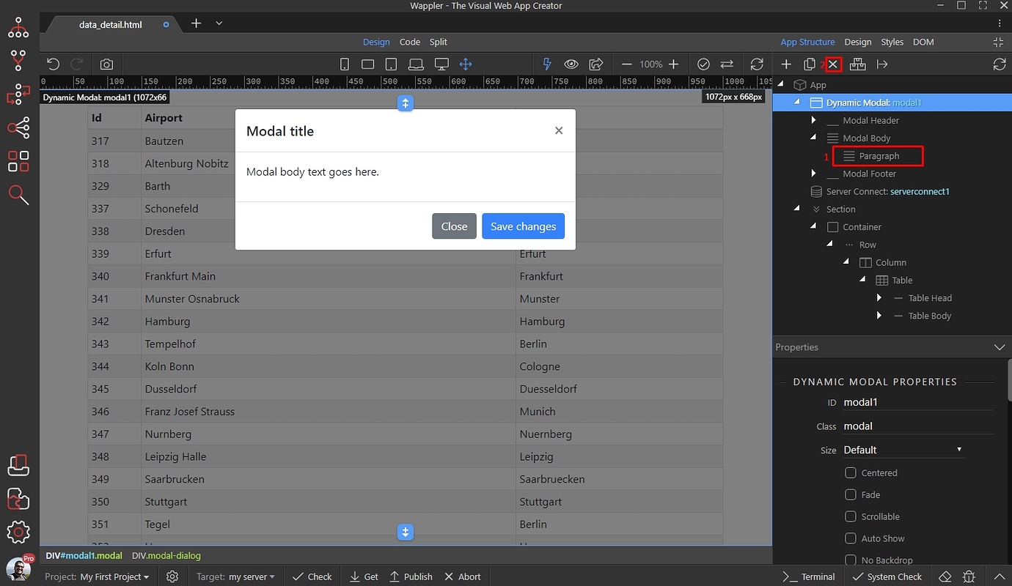Toggle element visibility with the eye icon
Screen dimensions: 1012x586
(571, 64)
